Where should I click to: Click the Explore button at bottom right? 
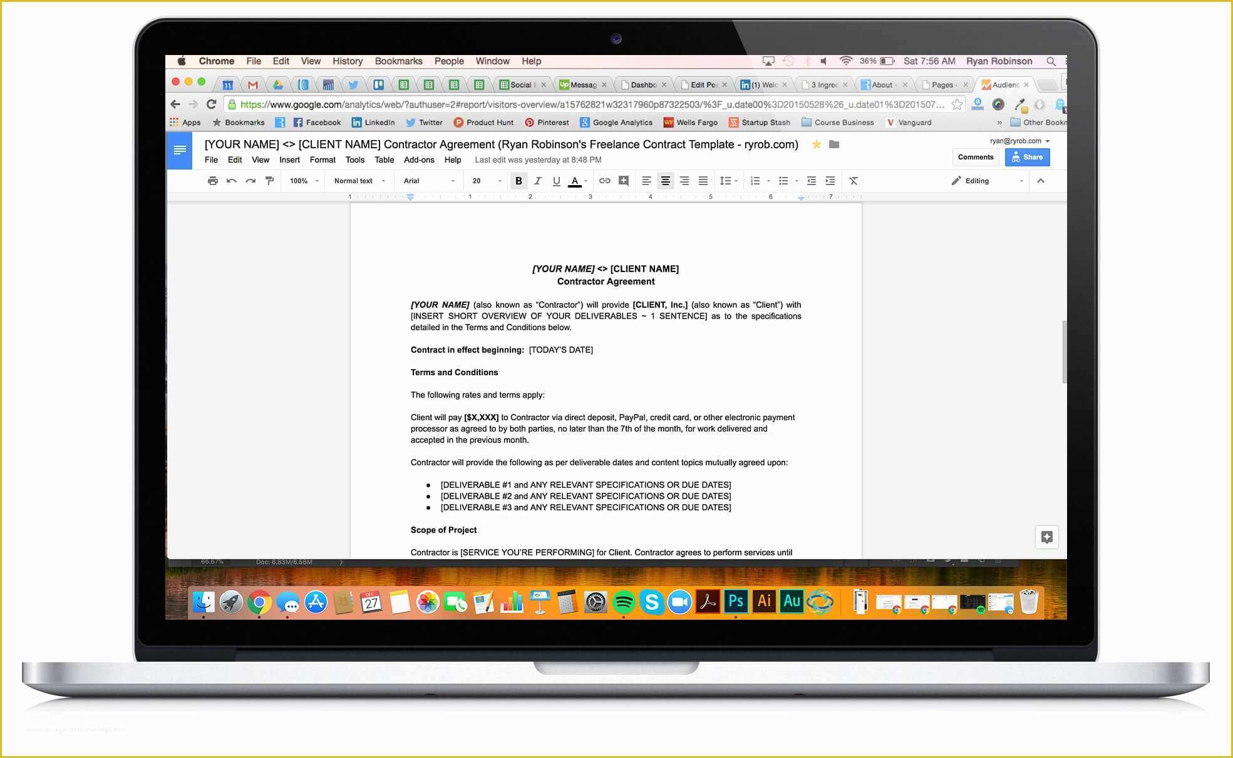[1046, 537]
